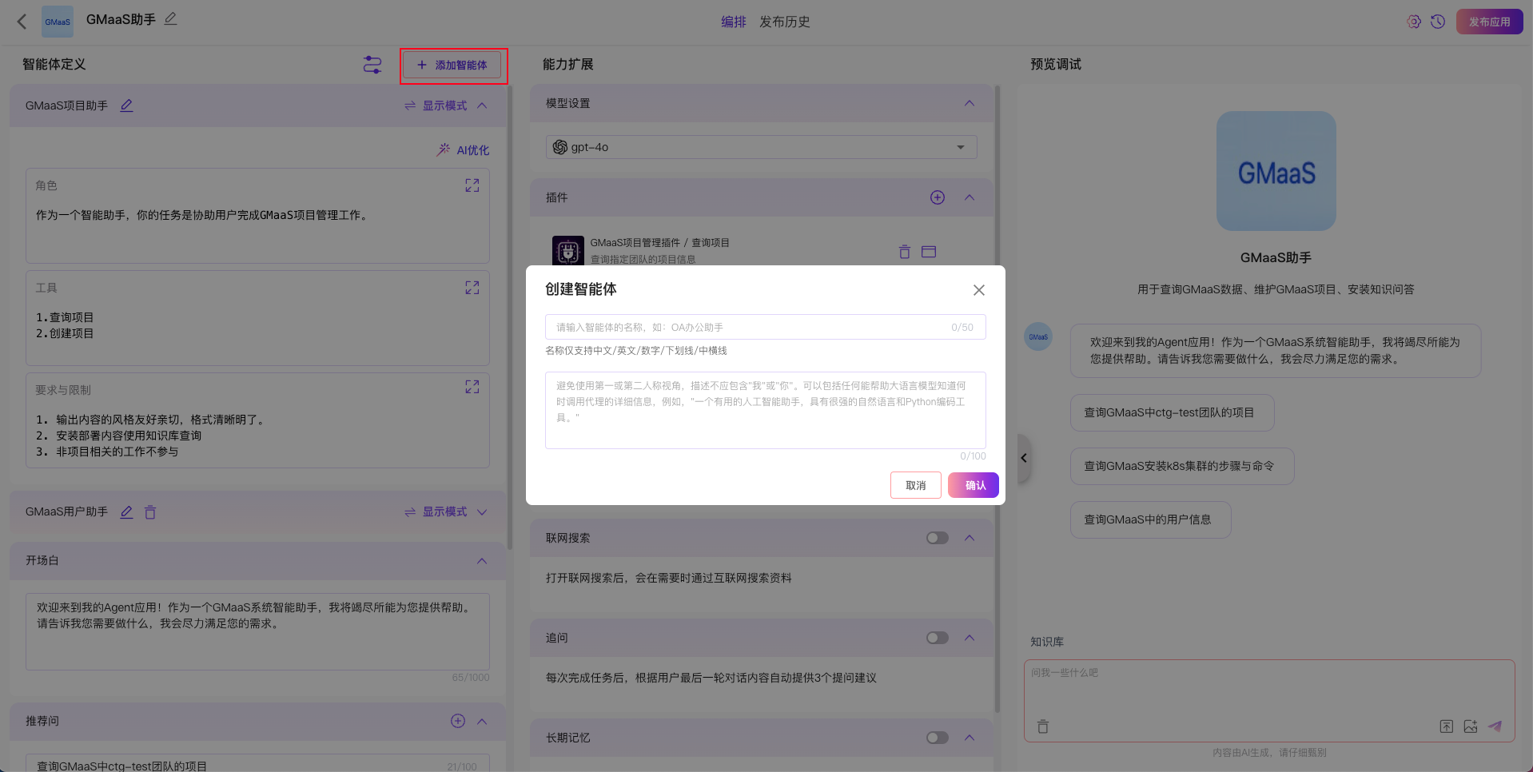Focus the agent name input field
This screenshot has height=772, width=1533.
click(765, 327)
